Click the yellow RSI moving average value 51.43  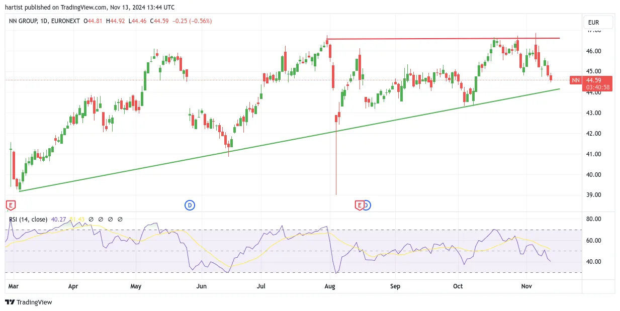[77, 220]
